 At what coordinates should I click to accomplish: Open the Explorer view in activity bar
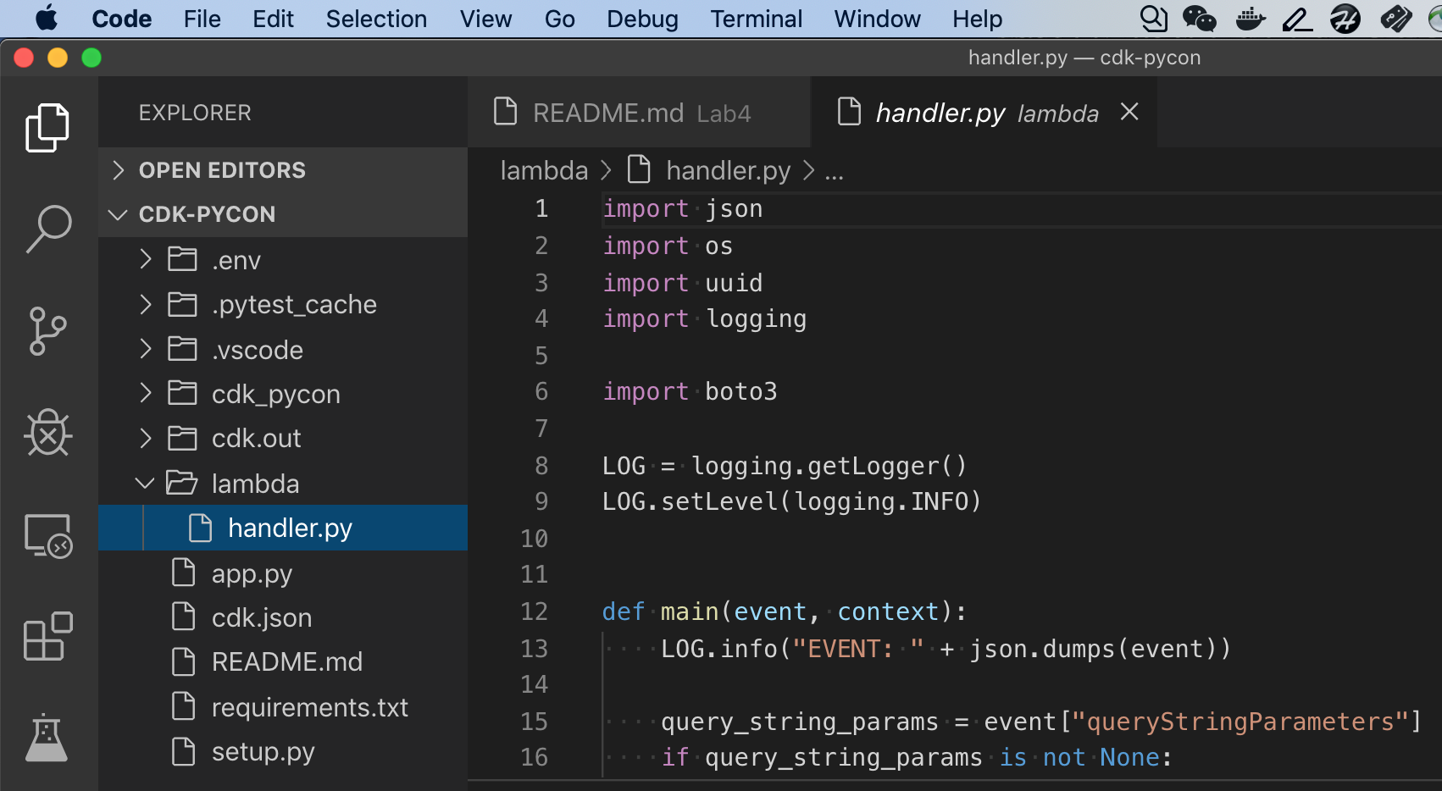coord(47,128)
